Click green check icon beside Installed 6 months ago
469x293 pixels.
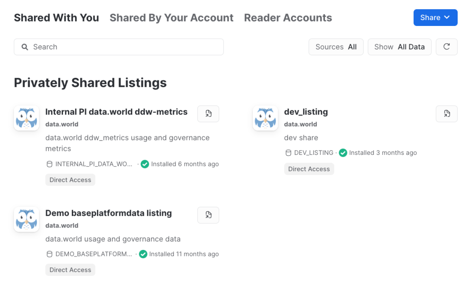(145, 164)
